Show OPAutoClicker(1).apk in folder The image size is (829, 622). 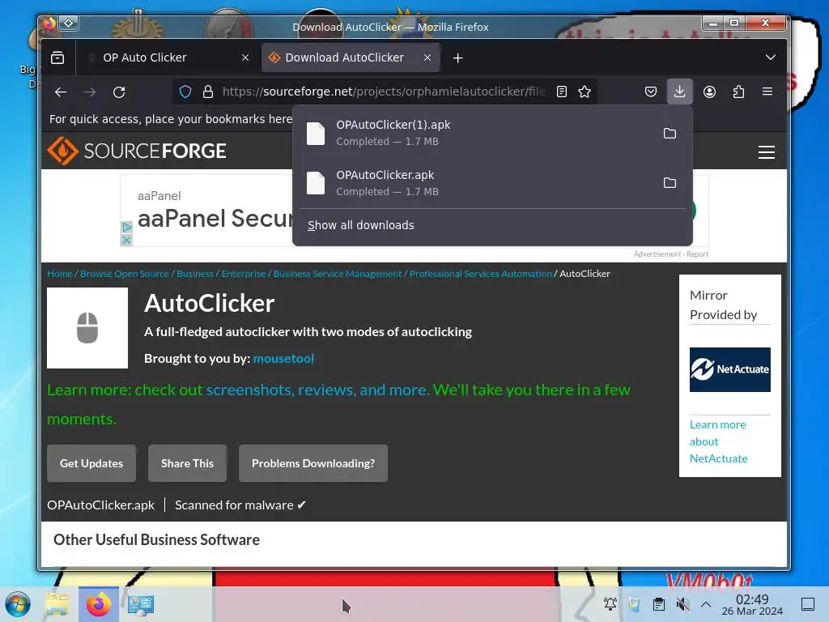(670, 134)
